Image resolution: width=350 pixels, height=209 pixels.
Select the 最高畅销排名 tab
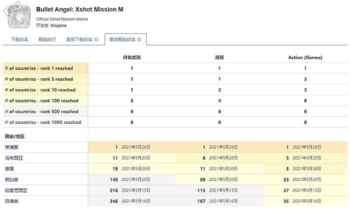(122, 40)
